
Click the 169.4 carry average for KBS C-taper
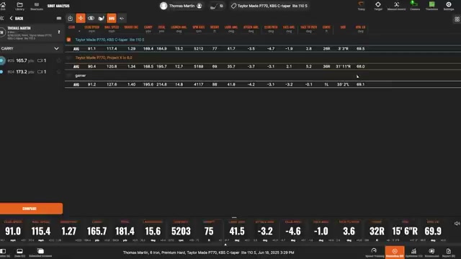148,49
